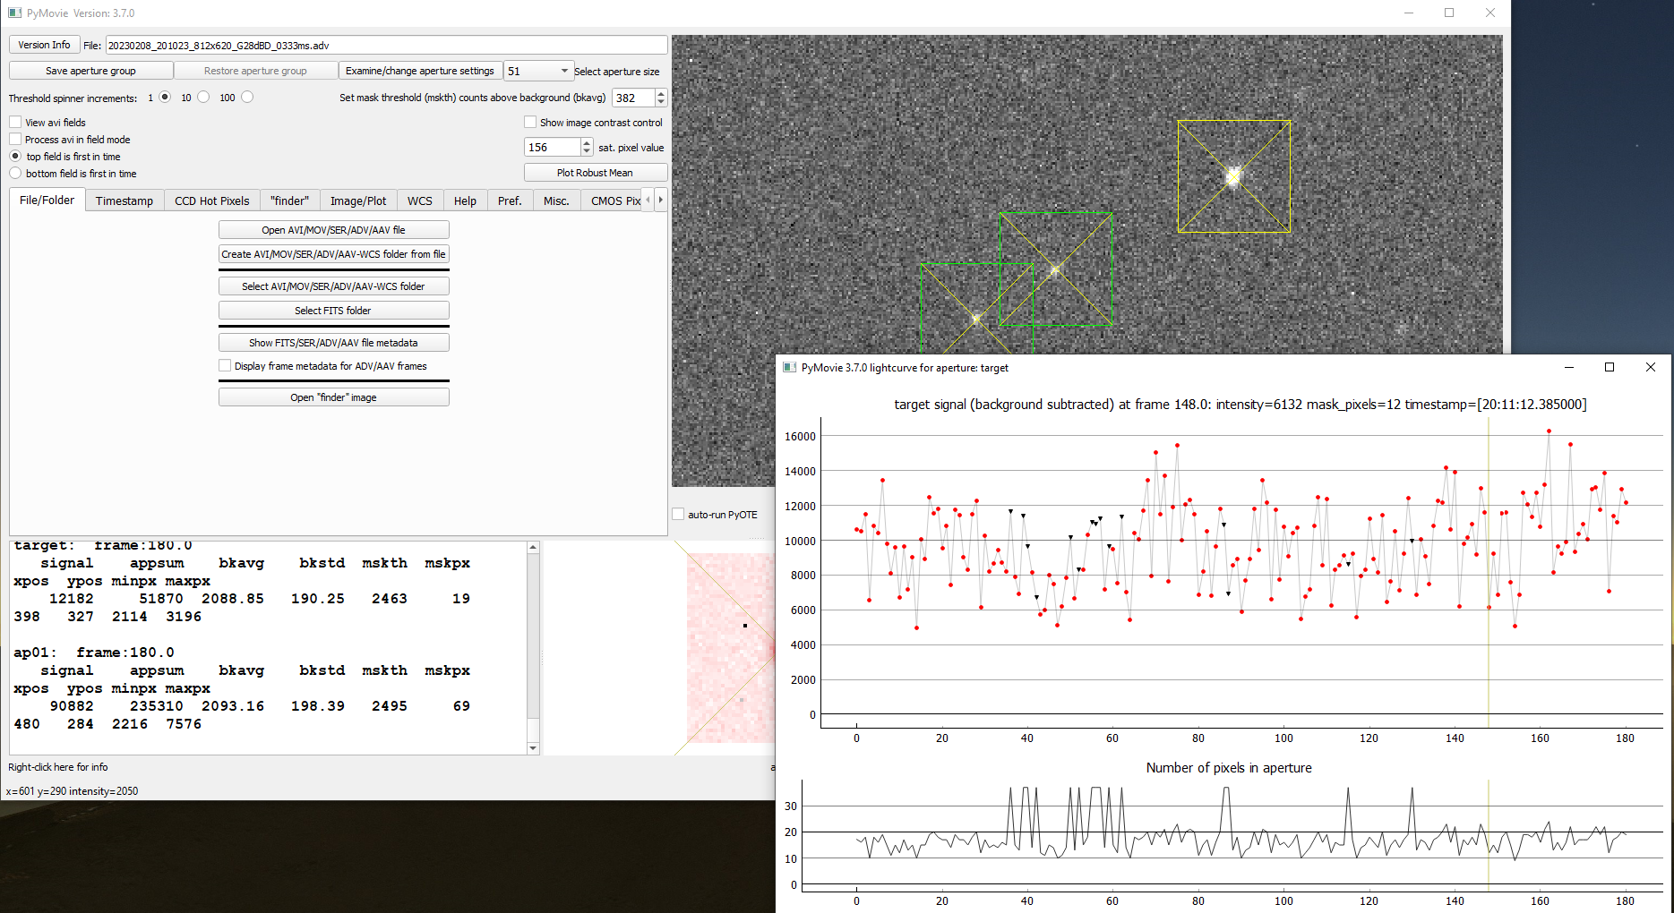
Task: Click the file name input field
Action: (x=386, y=45)
